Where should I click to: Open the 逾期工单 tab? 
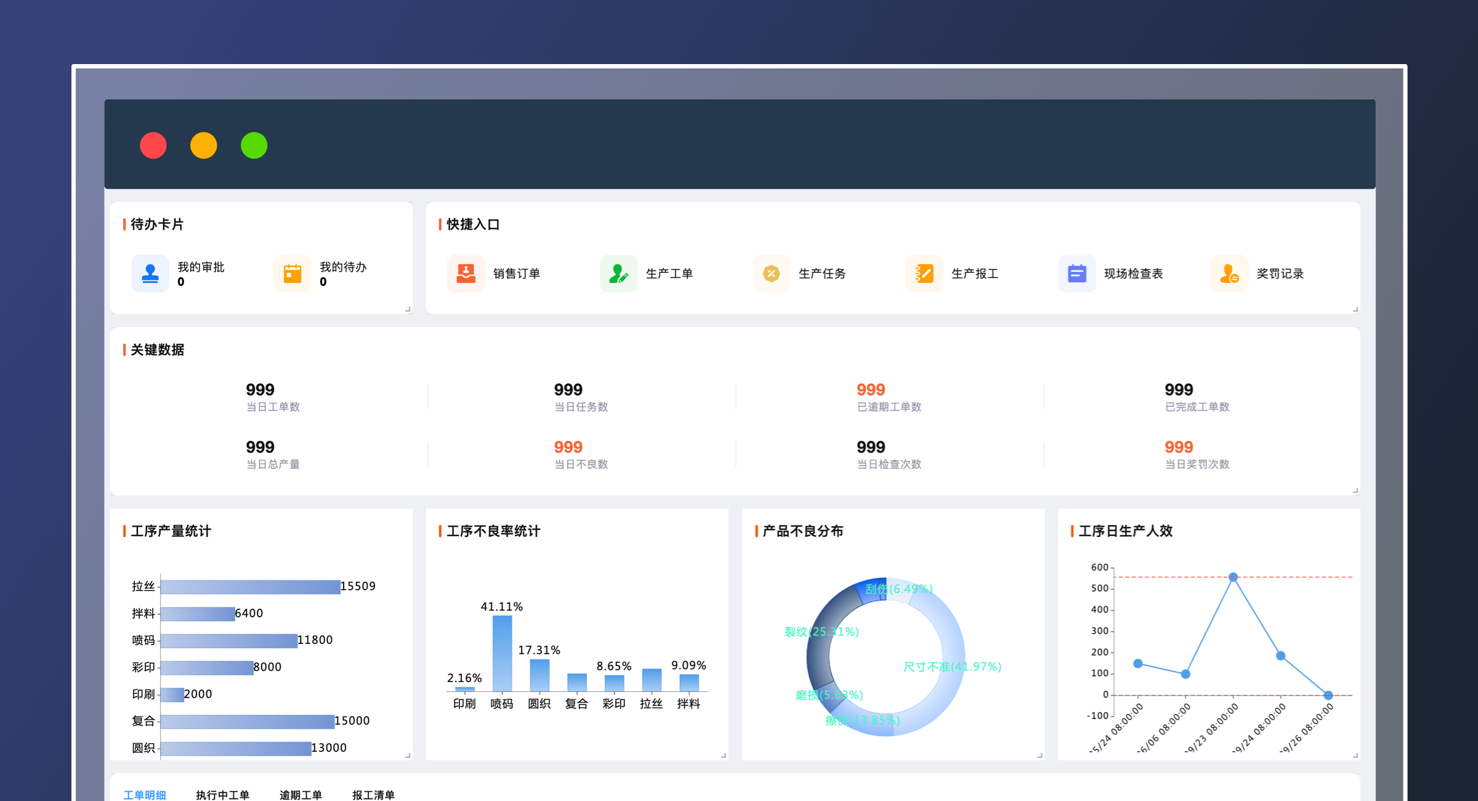pos(301,794)
